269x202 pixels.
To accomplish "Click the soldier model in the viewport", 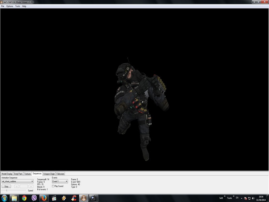I will 141,110.
